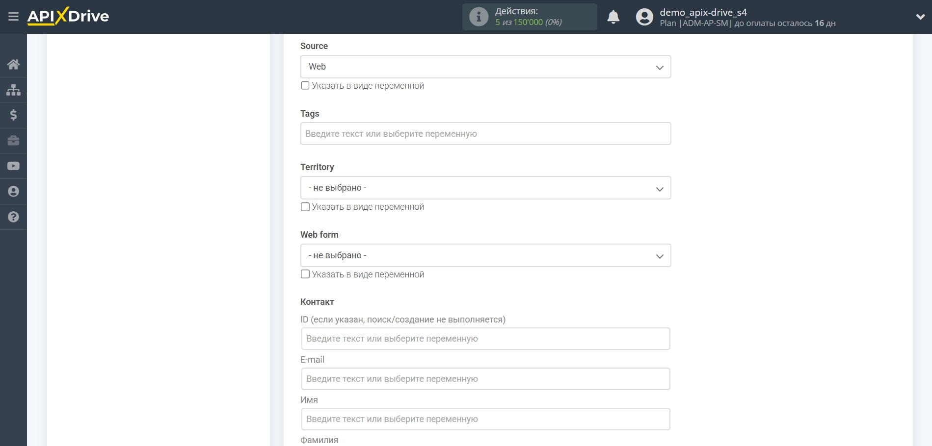Open the billing dollar sign icon
The image size is (932, 446).
13,115
